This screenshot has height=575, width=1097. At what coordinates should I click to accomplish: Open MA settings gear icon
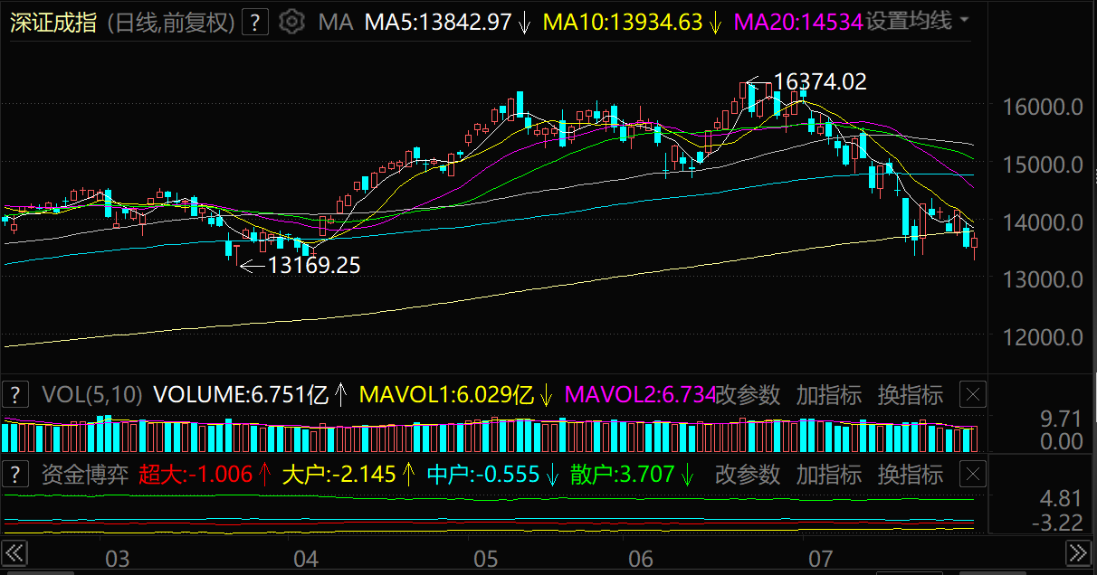click(x=291, y=22)
